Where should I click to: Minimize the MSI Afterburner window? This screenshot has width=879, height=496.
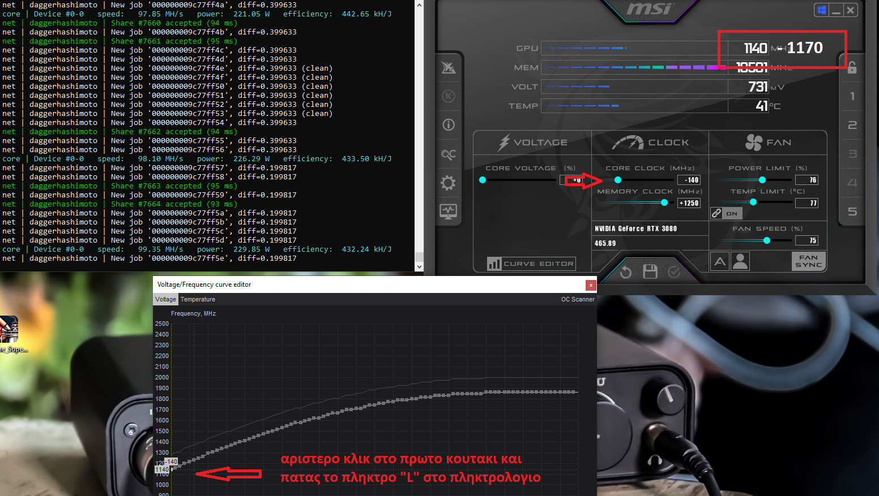(x=836, y=10)
